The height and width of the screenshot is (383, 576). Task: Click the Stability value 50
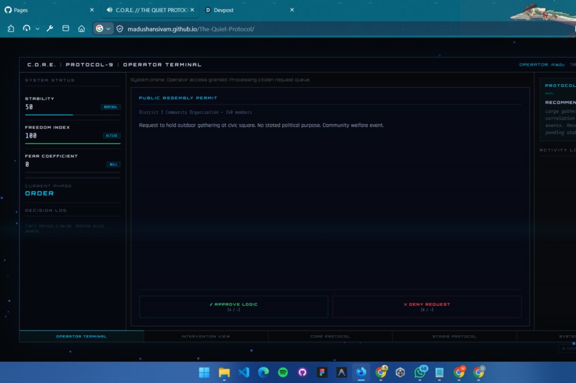[x=29, y=107]
